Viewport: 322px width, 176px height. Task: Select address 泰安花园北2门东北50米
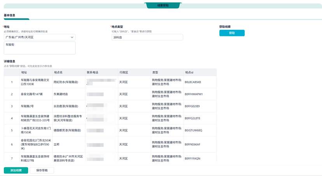[36, 140]
